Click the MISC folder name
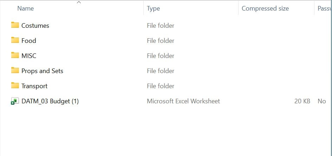Viewport: 332px width, 156px height. [29, 56]
